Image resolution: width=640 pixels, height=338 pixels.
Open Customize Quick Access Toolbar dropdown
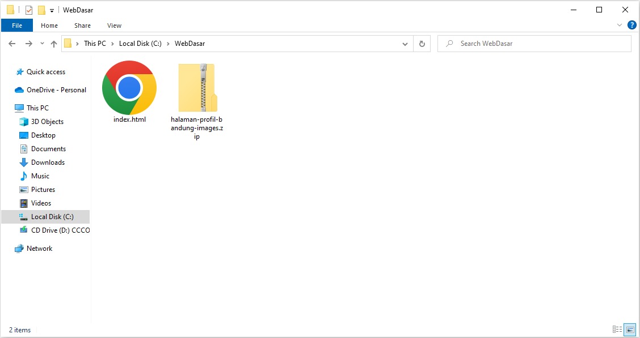pyautogui.click(x=52, y=10)
